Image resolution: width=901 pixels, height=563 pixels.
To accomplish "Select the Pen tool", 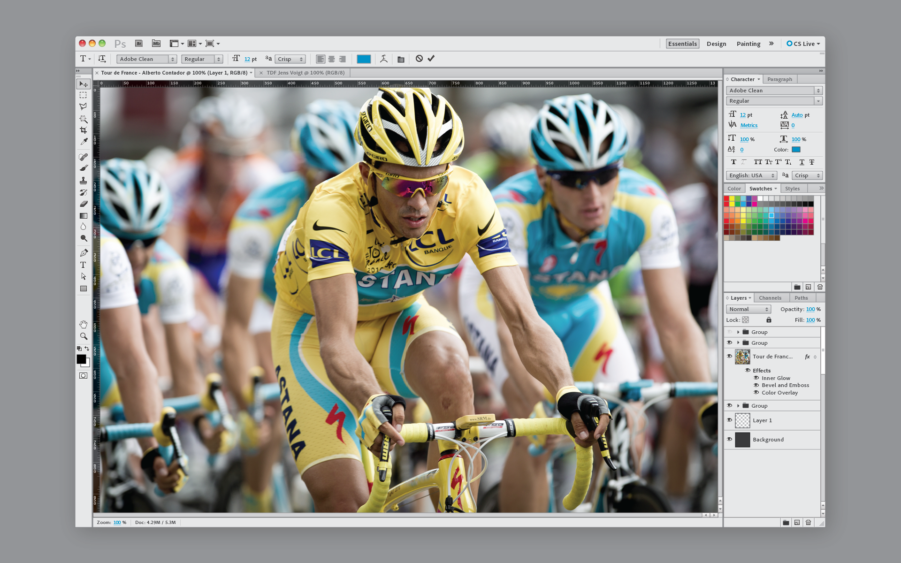I will pos(84,253).
